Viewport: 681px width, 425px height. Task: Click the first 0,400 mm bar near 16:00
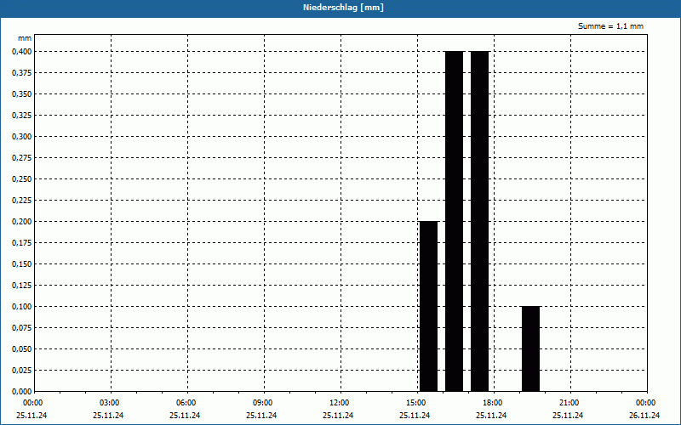click(x=455, y=222)
